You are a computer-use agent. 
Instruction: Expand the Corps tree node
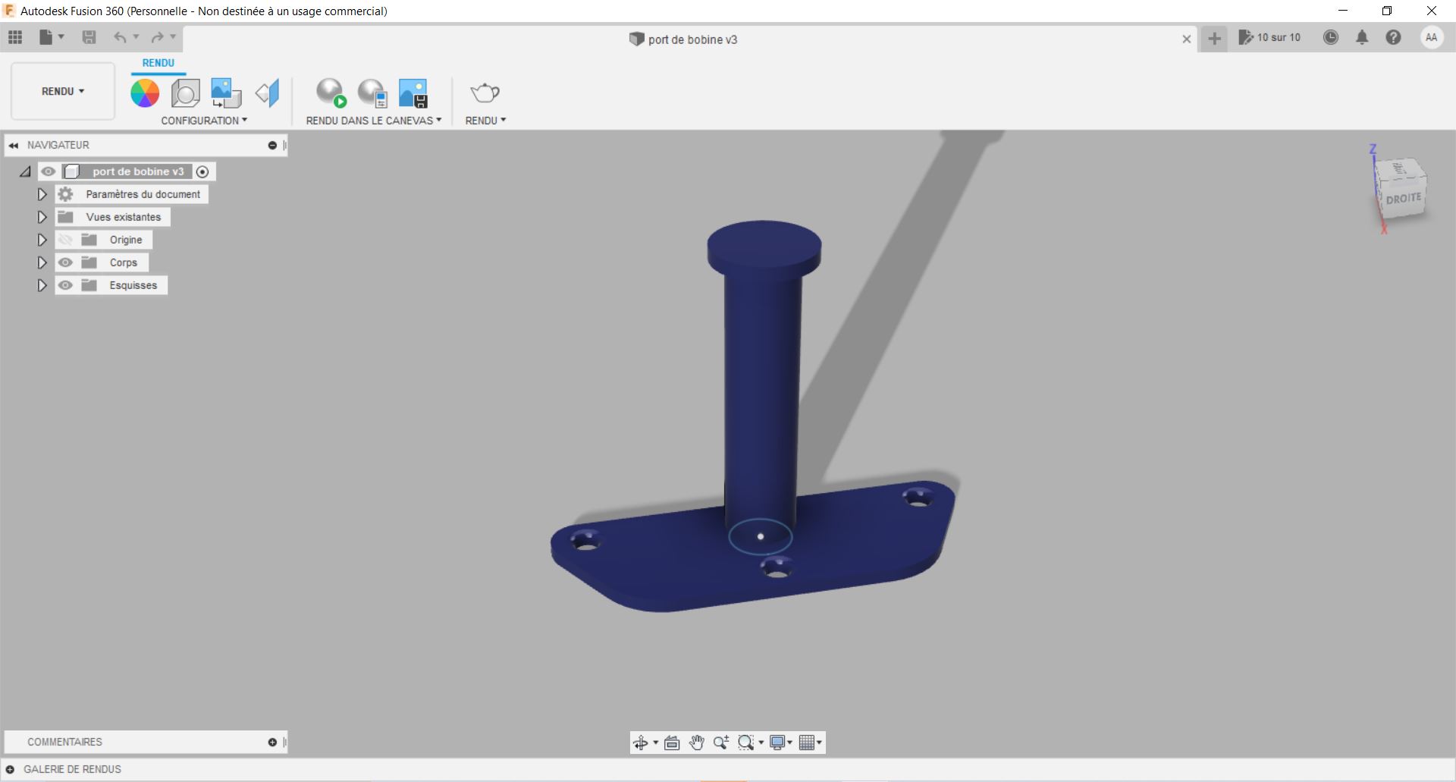(42, 262)
